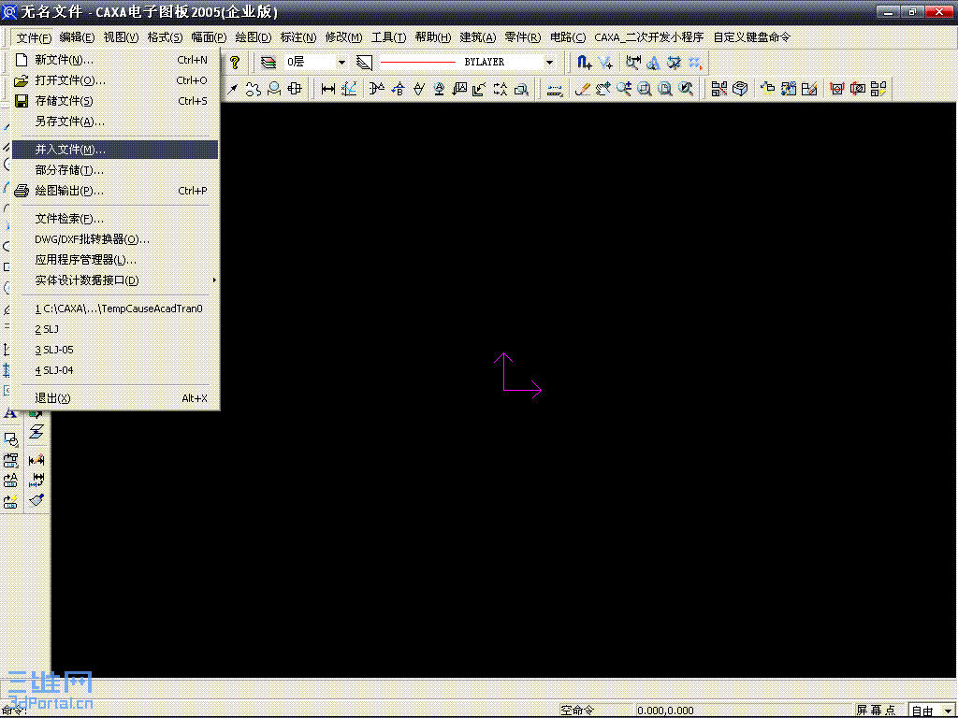Click the blue magnet snap settings icon
Viewport: 958px width, 718px height.
pos(584,63)
